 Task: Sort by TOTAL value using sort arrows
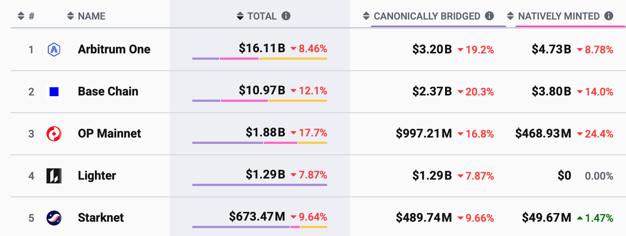[x=240, y=16]
